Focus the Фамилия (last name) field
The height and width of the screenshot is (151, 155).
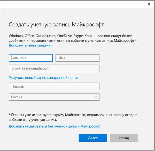point(31,58)
